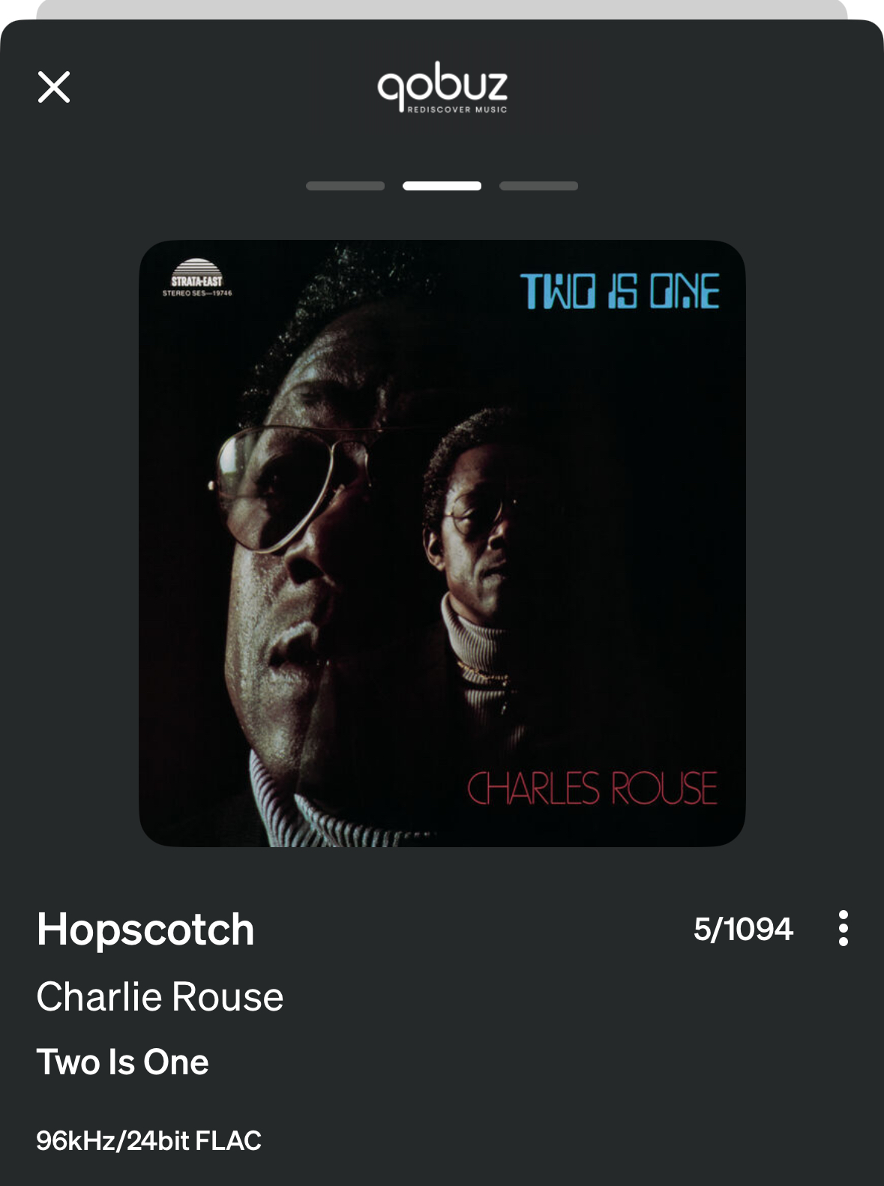Tap the Hopscotch track title
This screenshot has width=884, height=1186.
pyautogui.click(x=146, y=930)
